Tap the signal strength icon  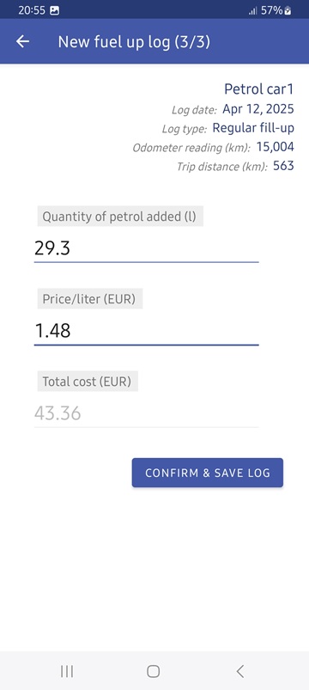pyautogui.click(x=252, y=11)
